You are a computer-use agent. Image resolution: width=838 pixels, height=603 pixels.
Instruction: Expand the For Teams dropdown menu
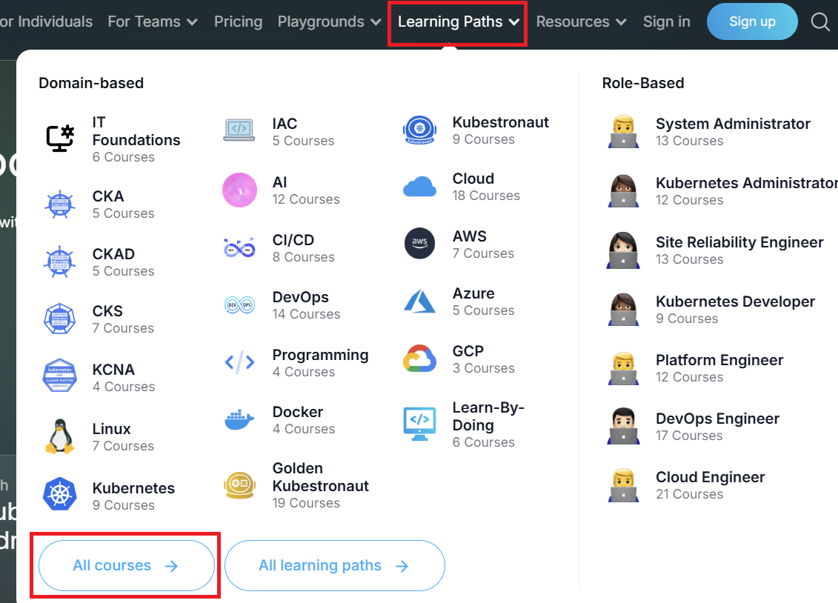click(x=153, y=22)
